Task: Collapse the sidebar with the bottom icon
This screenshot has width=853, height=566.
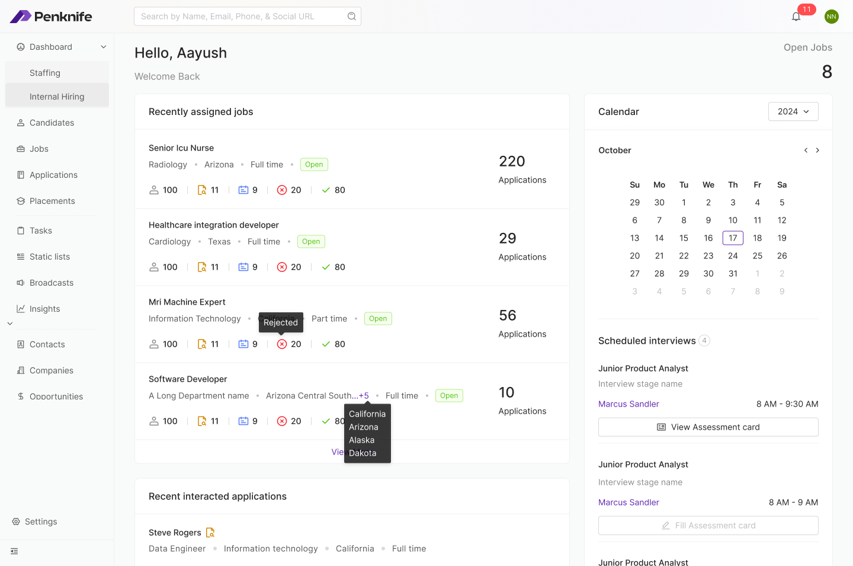Action: click(x=14, y=551)
